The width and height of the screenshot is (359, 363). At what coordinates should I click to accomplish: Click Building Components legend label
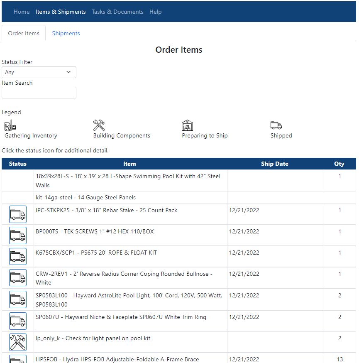pyautogui.click(x=122, y=135)
